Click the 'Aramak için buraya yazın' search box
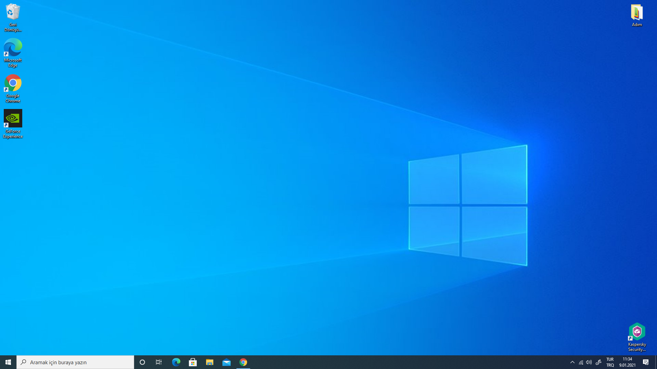The height and width of the screenshot is (369, 657). click(x=75, y=362)
